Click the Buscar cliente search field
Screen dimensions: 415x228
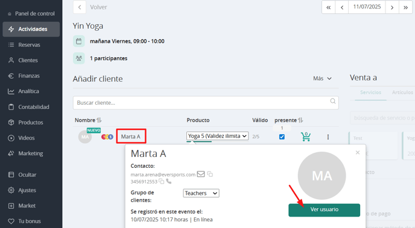206,103
